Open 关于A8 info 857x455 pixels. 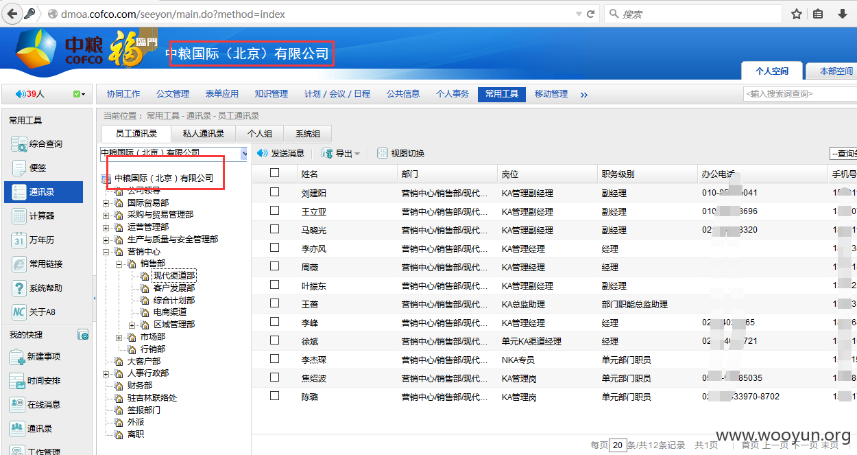(x=34, y=312)
